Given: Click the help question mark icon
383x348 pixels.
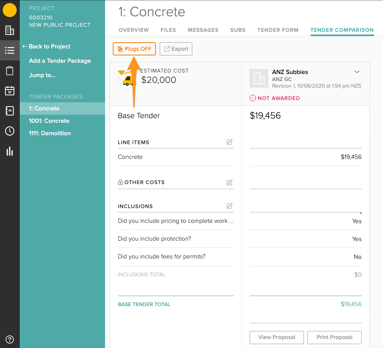Looking at the screenshot, I should [10, 339].
